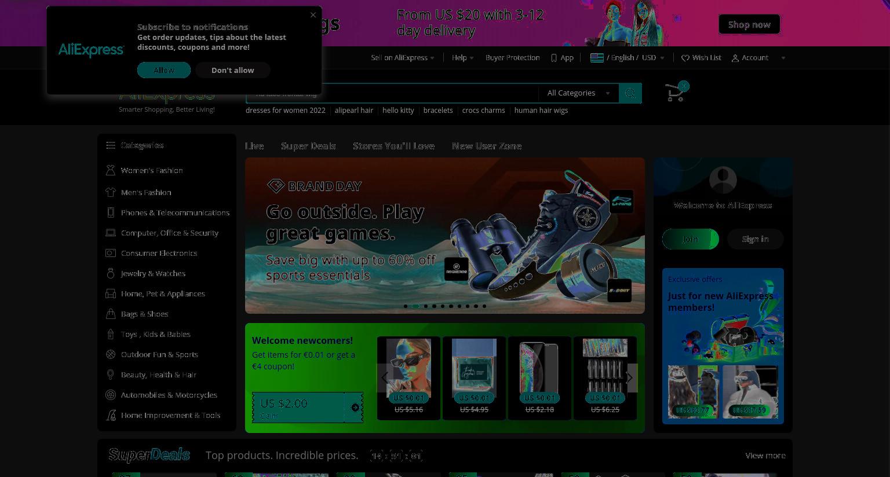
Task: Click the coupon arrow icon
Action: (x=355, y=408)
